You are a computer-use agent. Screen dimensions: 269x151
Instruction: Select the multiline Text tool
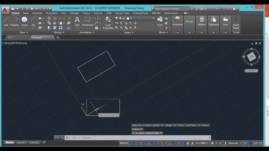77,21
